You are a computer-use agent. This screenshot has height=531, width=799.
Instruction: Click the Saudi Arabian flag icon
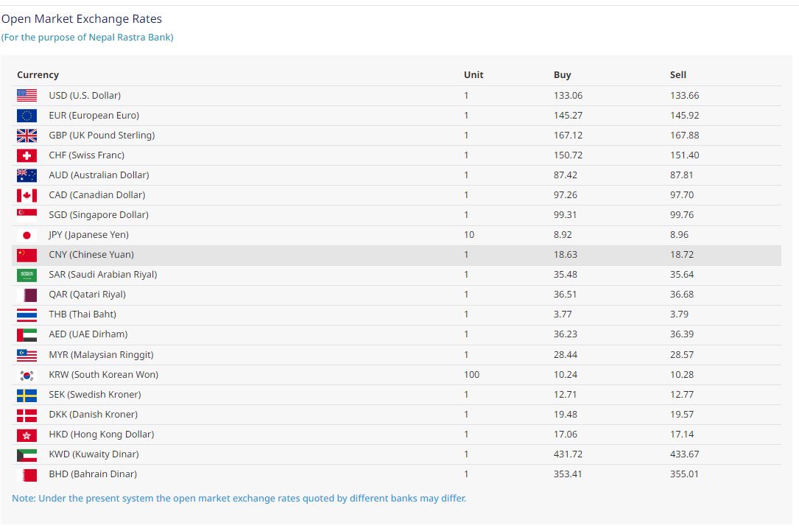click(x=27, y=275)
